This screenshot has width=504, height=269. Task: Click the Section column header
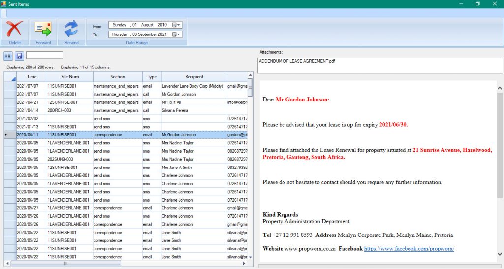pyautogui.click(x=118, y=77)
